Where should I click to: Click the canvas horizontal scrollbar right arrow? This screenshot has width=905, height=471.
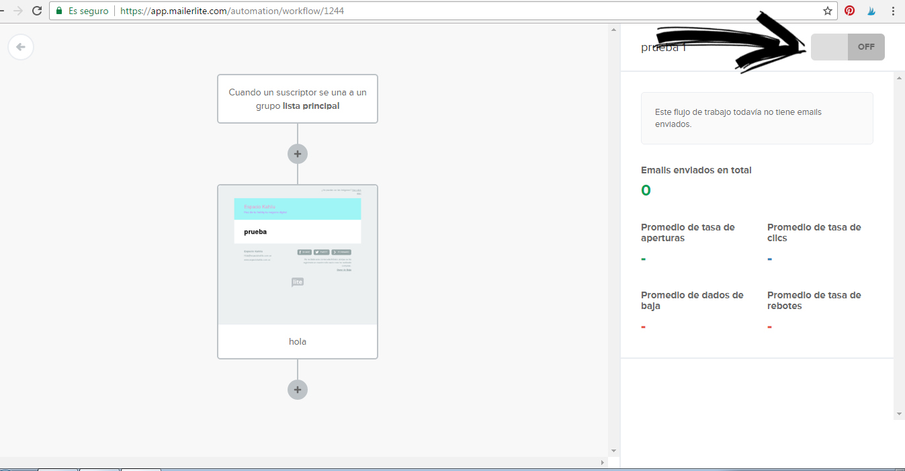(602, 462)
